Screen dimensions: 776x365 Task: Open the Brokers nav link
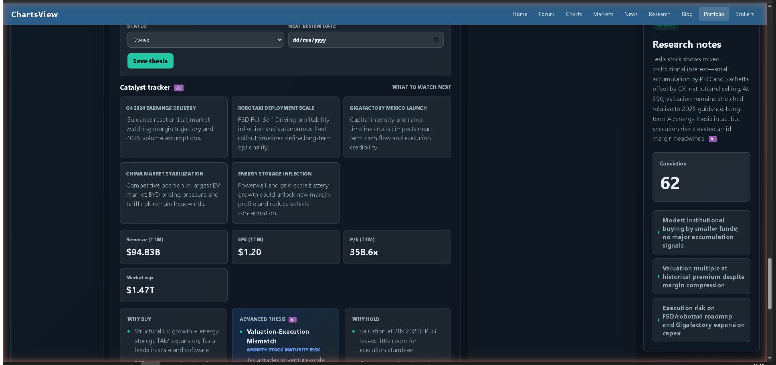pyautogui.click(x=744, y=14)
